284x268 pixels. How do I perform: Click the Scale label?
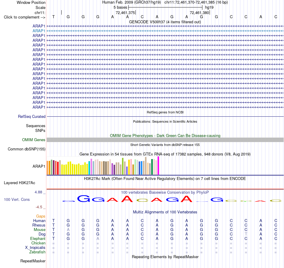click(40, 7)
